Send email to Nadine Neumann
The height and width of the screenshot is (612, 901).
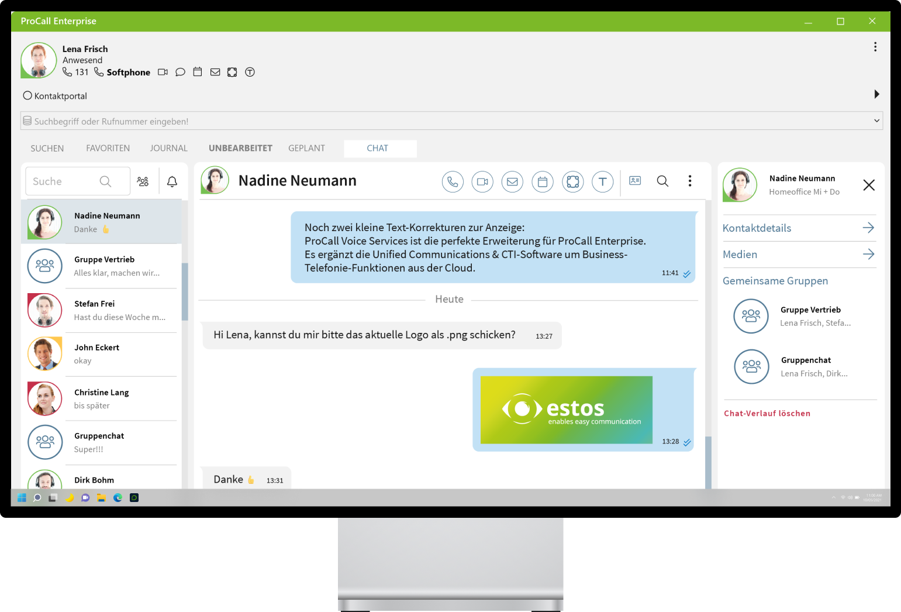512,181
